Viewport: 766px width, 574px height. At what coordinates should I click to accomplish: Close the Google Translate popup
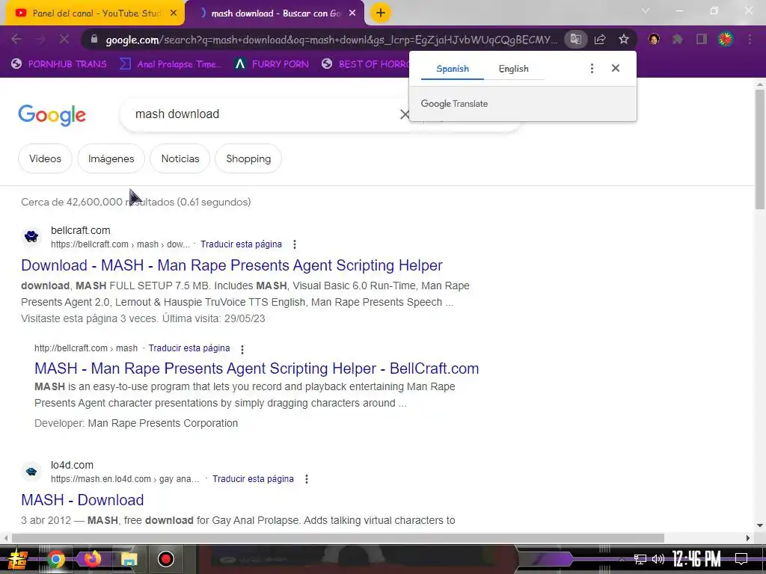point(616,68)
